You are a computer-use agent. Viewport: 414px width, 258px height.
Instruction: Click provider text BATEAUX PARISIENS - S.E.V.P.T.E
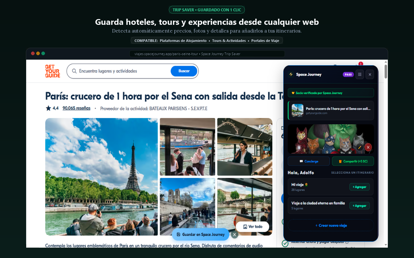(178, 109)
